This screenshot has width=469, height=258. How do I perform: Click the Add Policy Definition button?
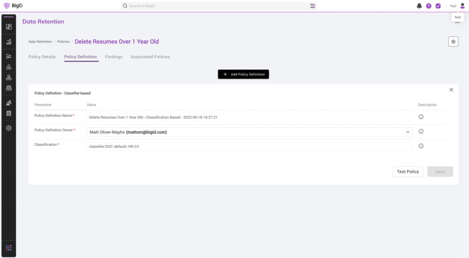pyautogui.click(x=243, y=74)
